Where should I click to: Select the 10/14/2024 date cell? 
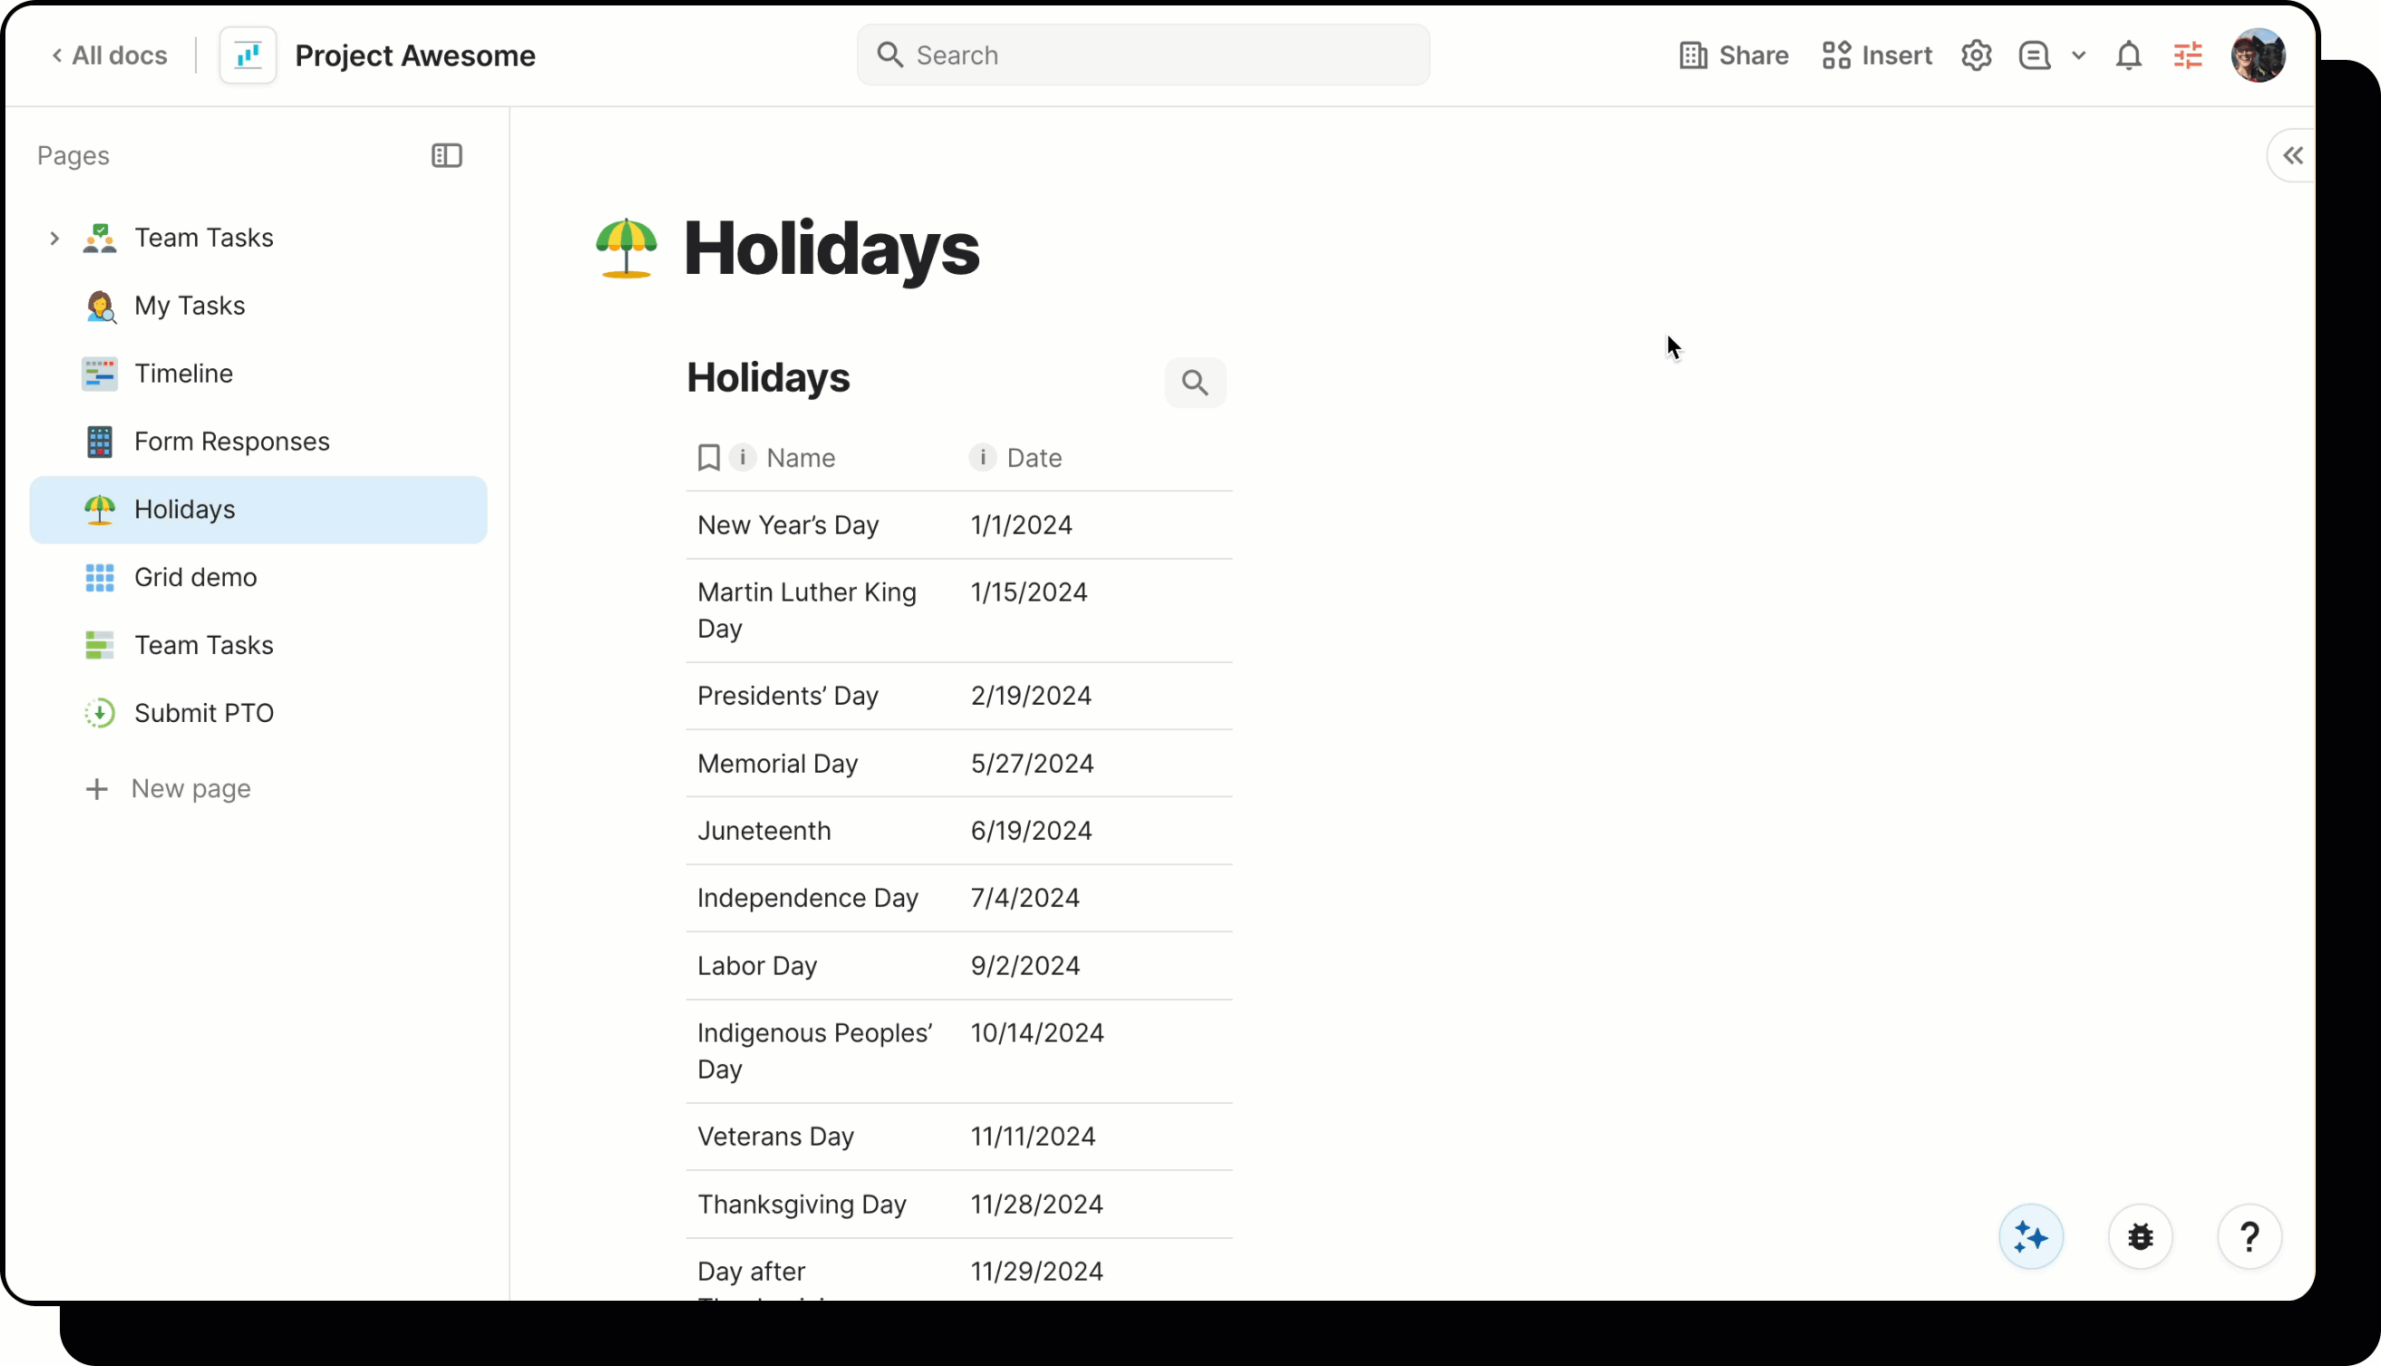pos(1095,1051)
